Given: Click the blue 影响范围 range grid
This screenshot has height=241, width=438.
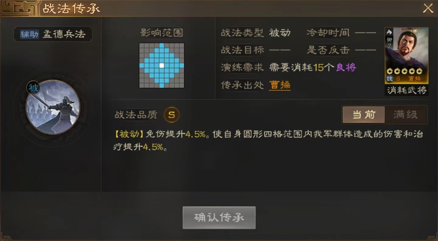Looking at the screenshot, I should pyautogui.click(x=162, y=65).
